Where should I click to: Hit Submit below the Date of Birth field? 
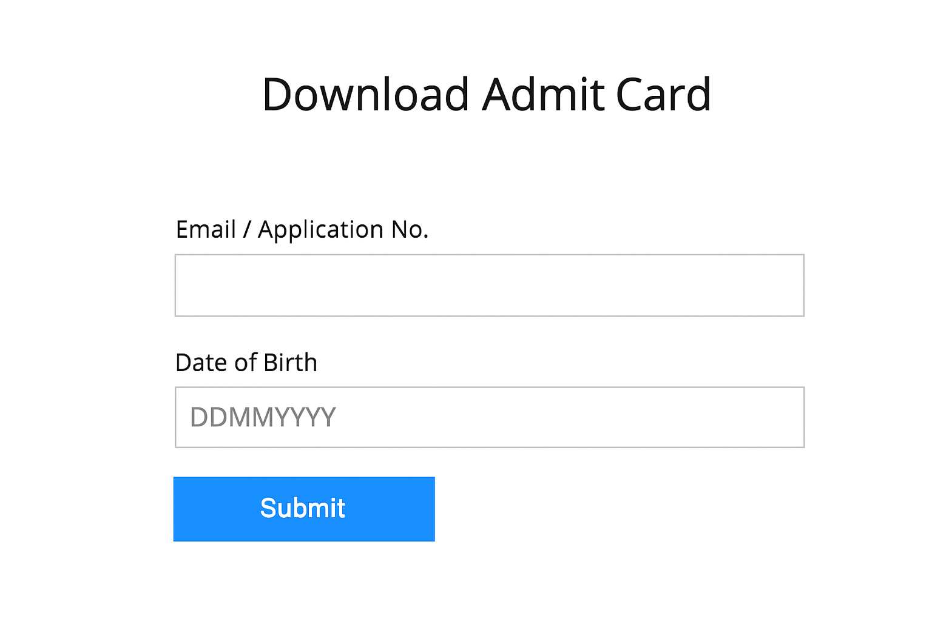pyautogui.click(x=303, y=509)
